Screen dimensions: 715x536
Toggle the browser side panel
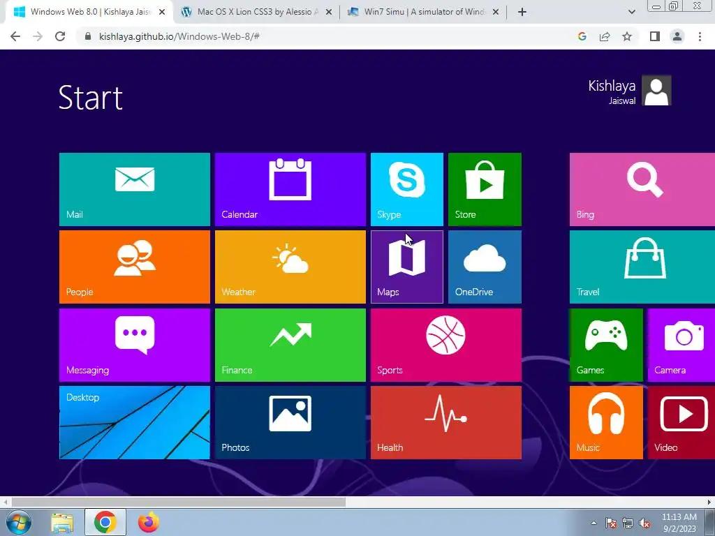655,36
